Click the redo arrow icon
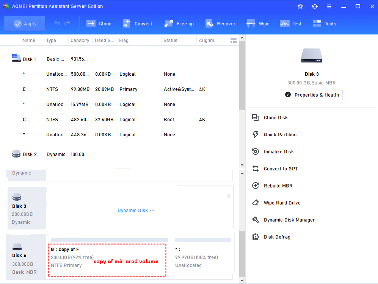Viewport: 378px width, 284px height. click(67, 23)
